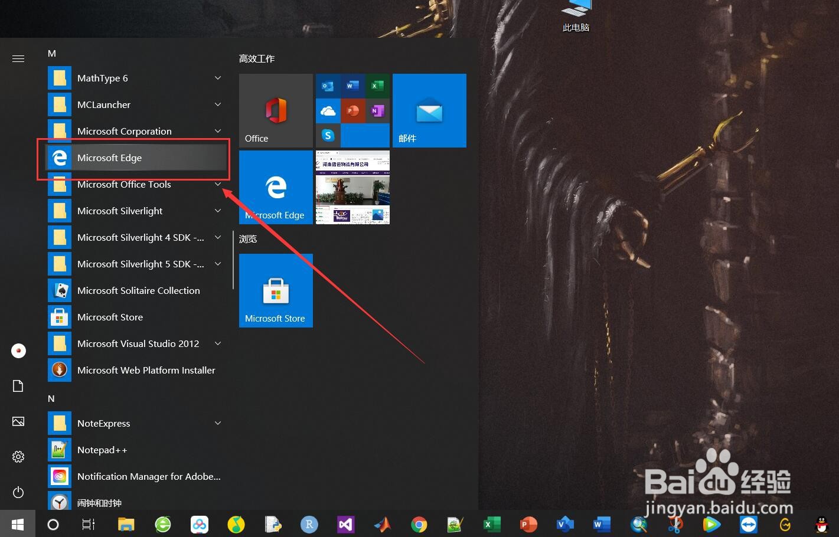Expand the Microsoft Silverlight 5 SDK chevron
839x537 pixels.
tap(218, 264)
